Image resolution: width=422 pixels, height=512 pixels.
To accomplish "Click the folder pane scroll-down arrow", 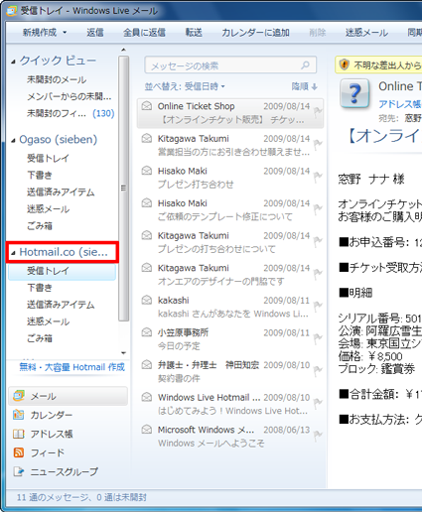I will [x=123, y=353].
